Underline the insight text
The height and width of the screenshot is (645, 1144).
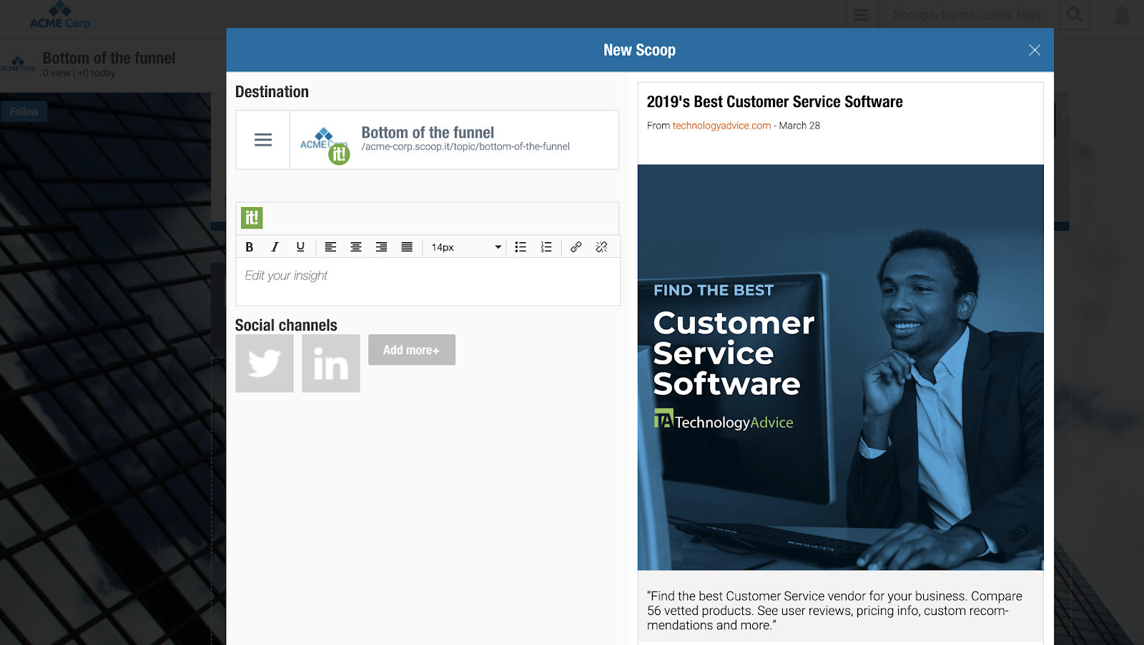300,247
